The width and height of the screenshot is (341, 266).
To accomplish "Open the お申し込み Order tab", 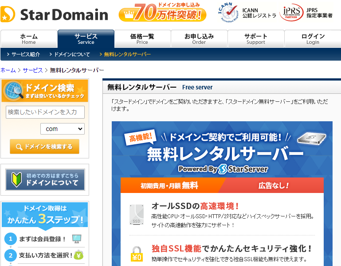I will 199,39.
